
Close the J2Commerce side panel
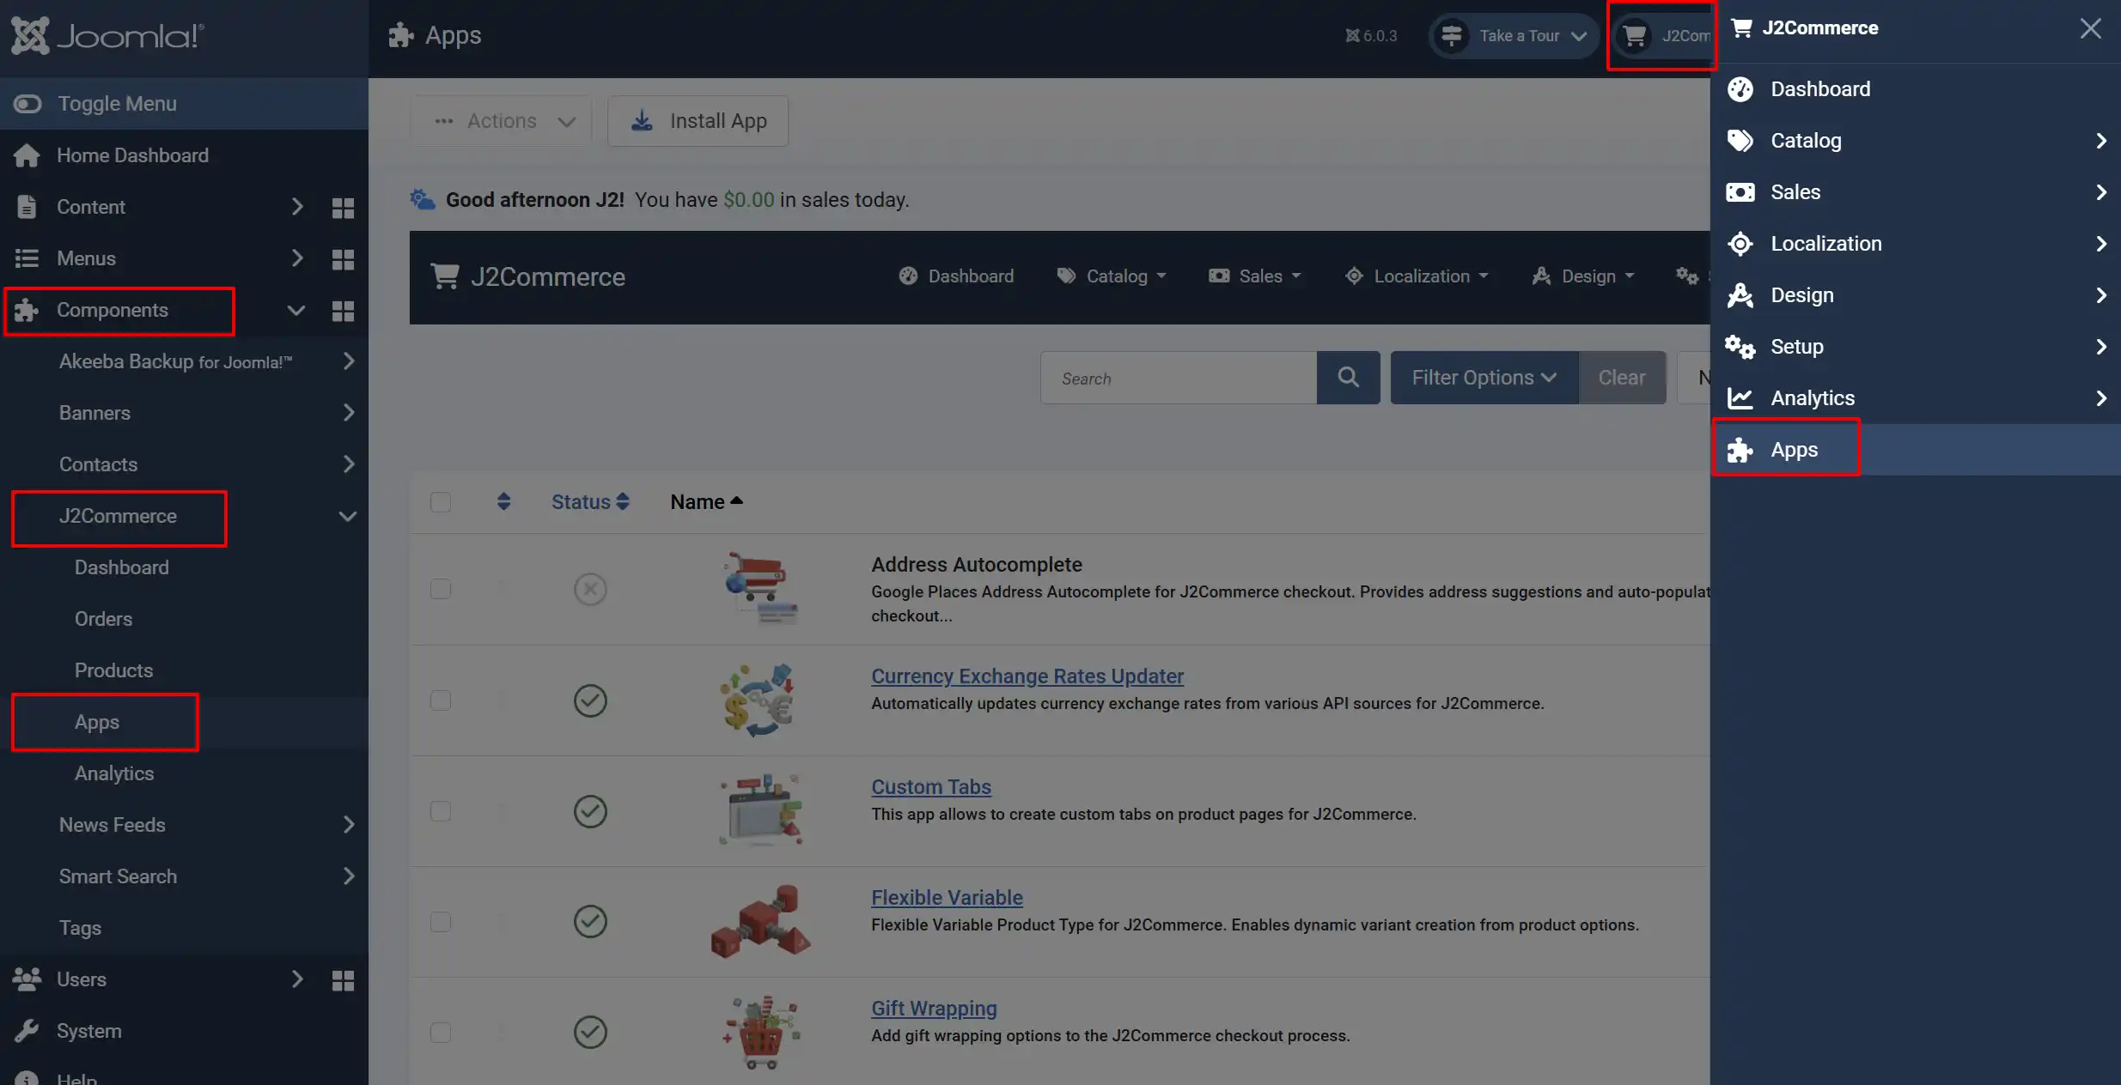pos(2091,28)
